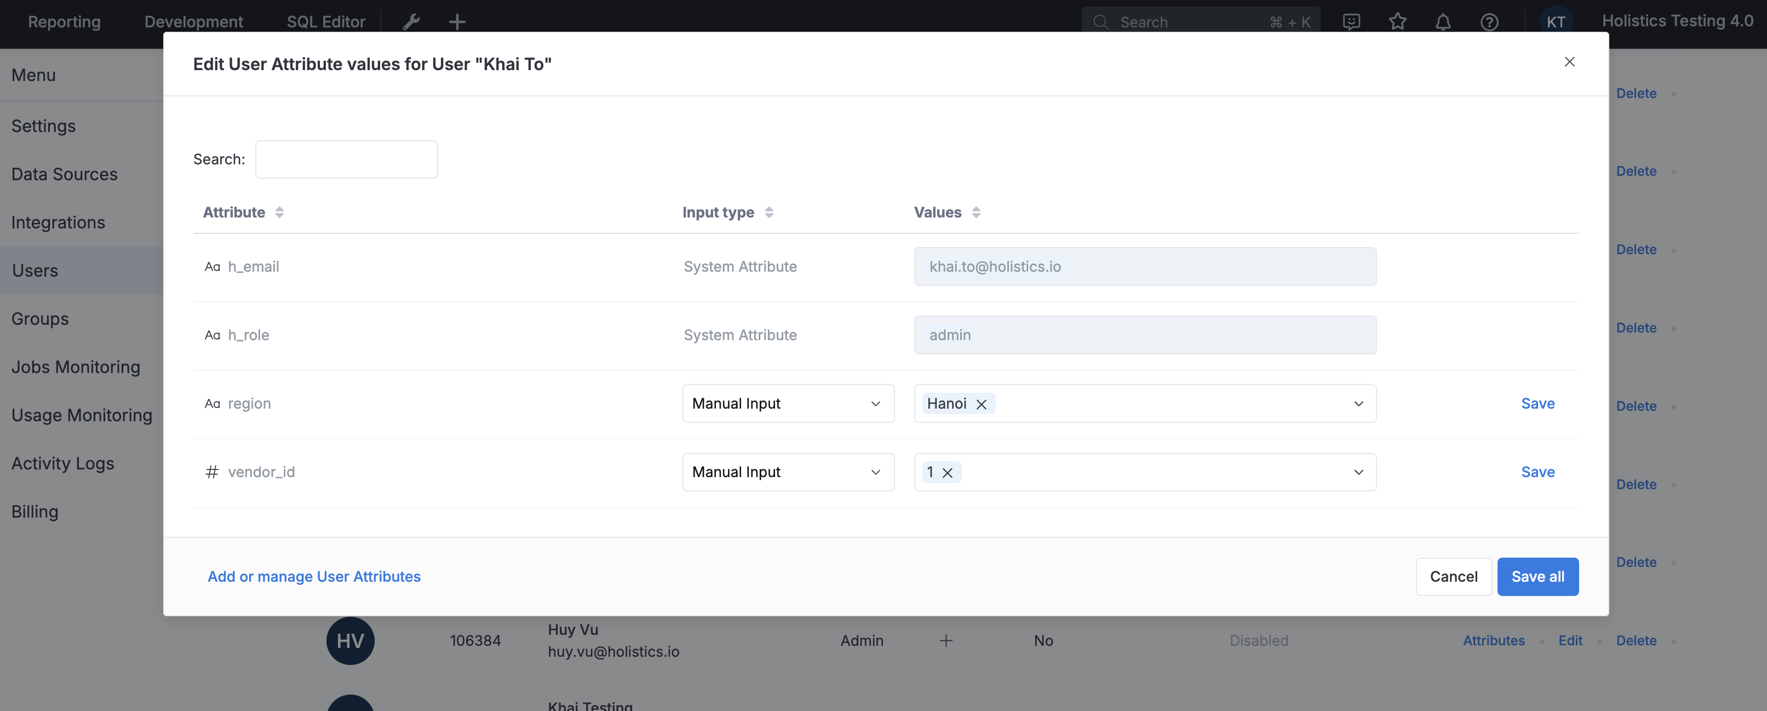
Task: Click the region attribute name
Action: coord(249,404)
